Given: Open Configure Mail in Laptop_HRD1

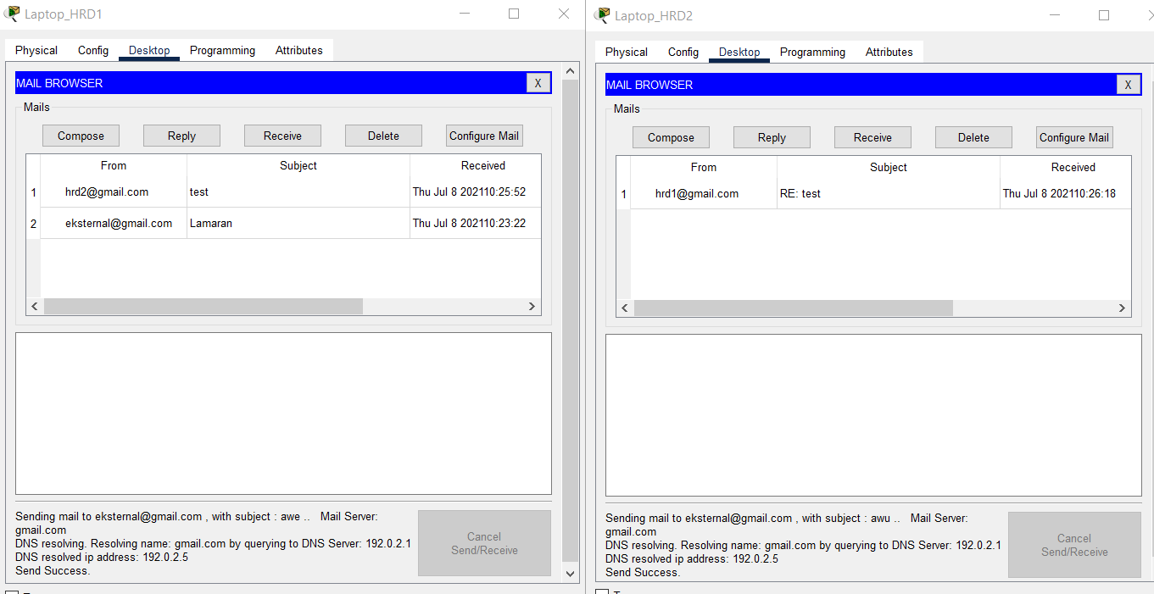Looking at the screenshot, I should pos(483,136).
